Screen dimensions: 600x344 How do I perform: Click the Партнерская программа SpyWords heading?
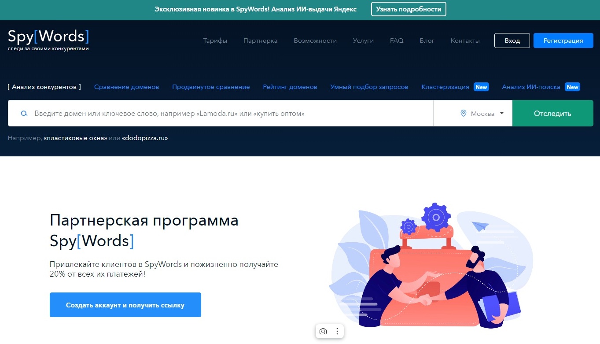point(144,230)
